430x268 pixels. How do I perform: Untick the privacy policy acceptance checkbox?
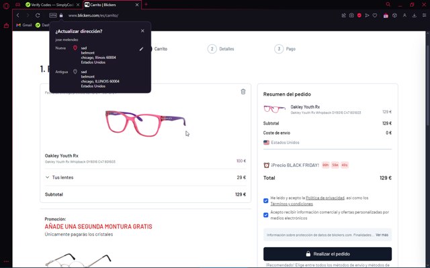pos(266,201)
